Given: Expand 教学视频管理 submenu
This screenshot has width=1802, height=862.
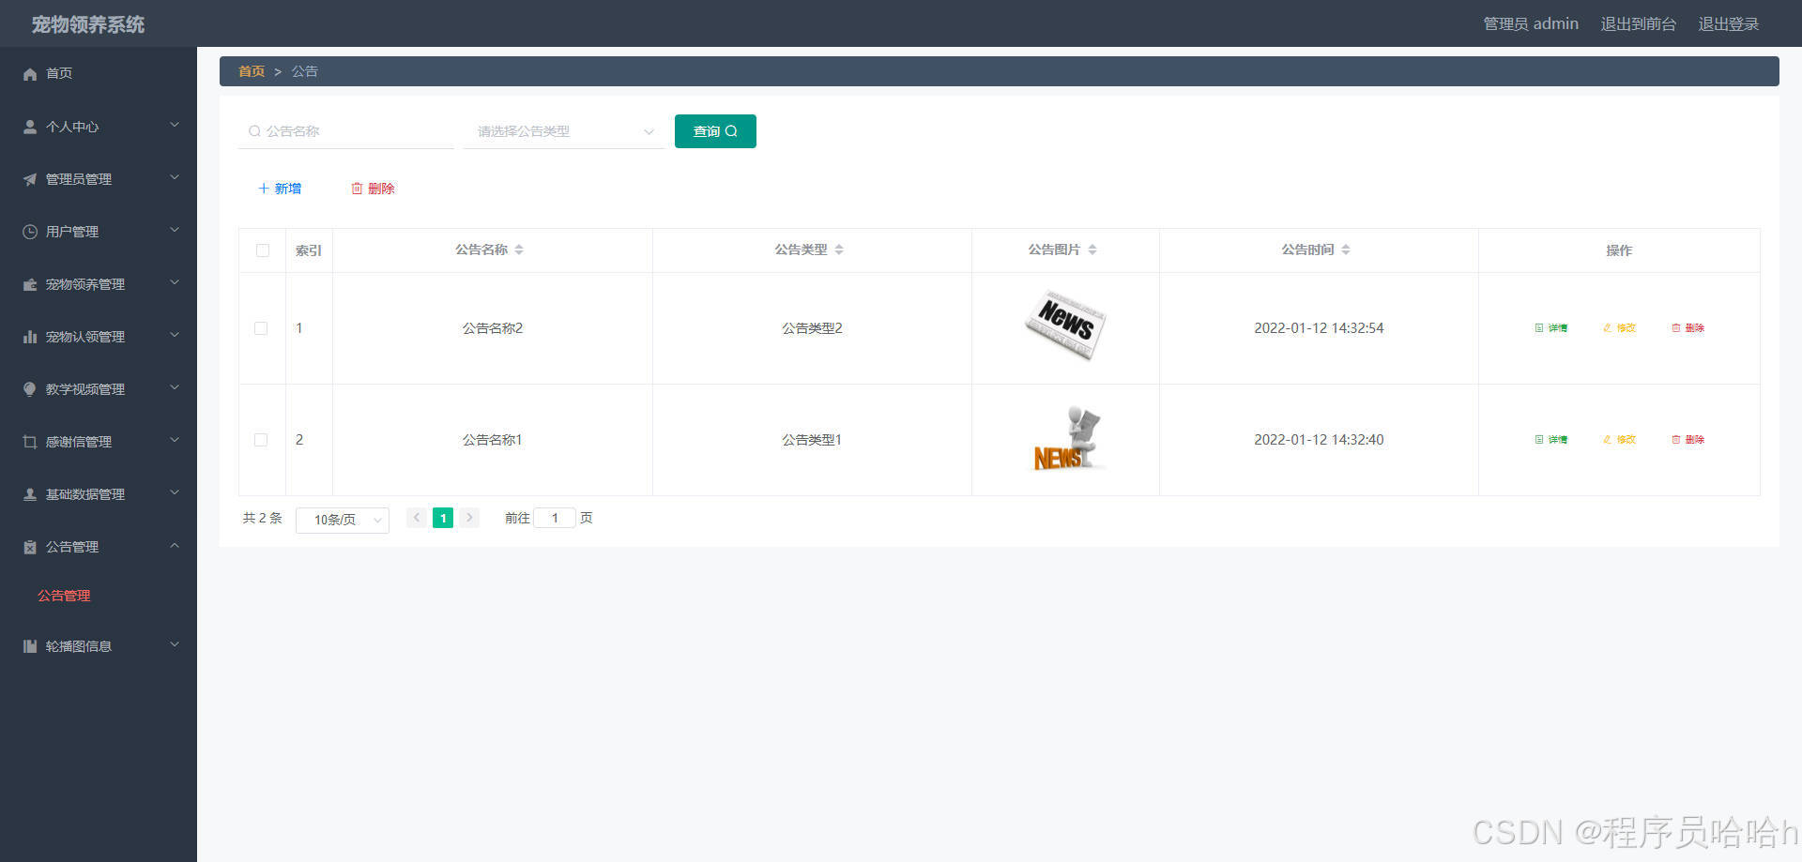Looking at the screenshot, I should point(175,387).
